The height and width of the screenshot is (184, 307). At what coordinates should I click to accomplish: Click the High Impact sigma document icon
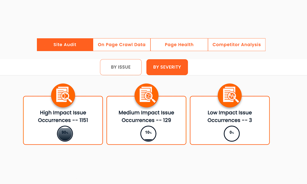(x=63, y=95)
